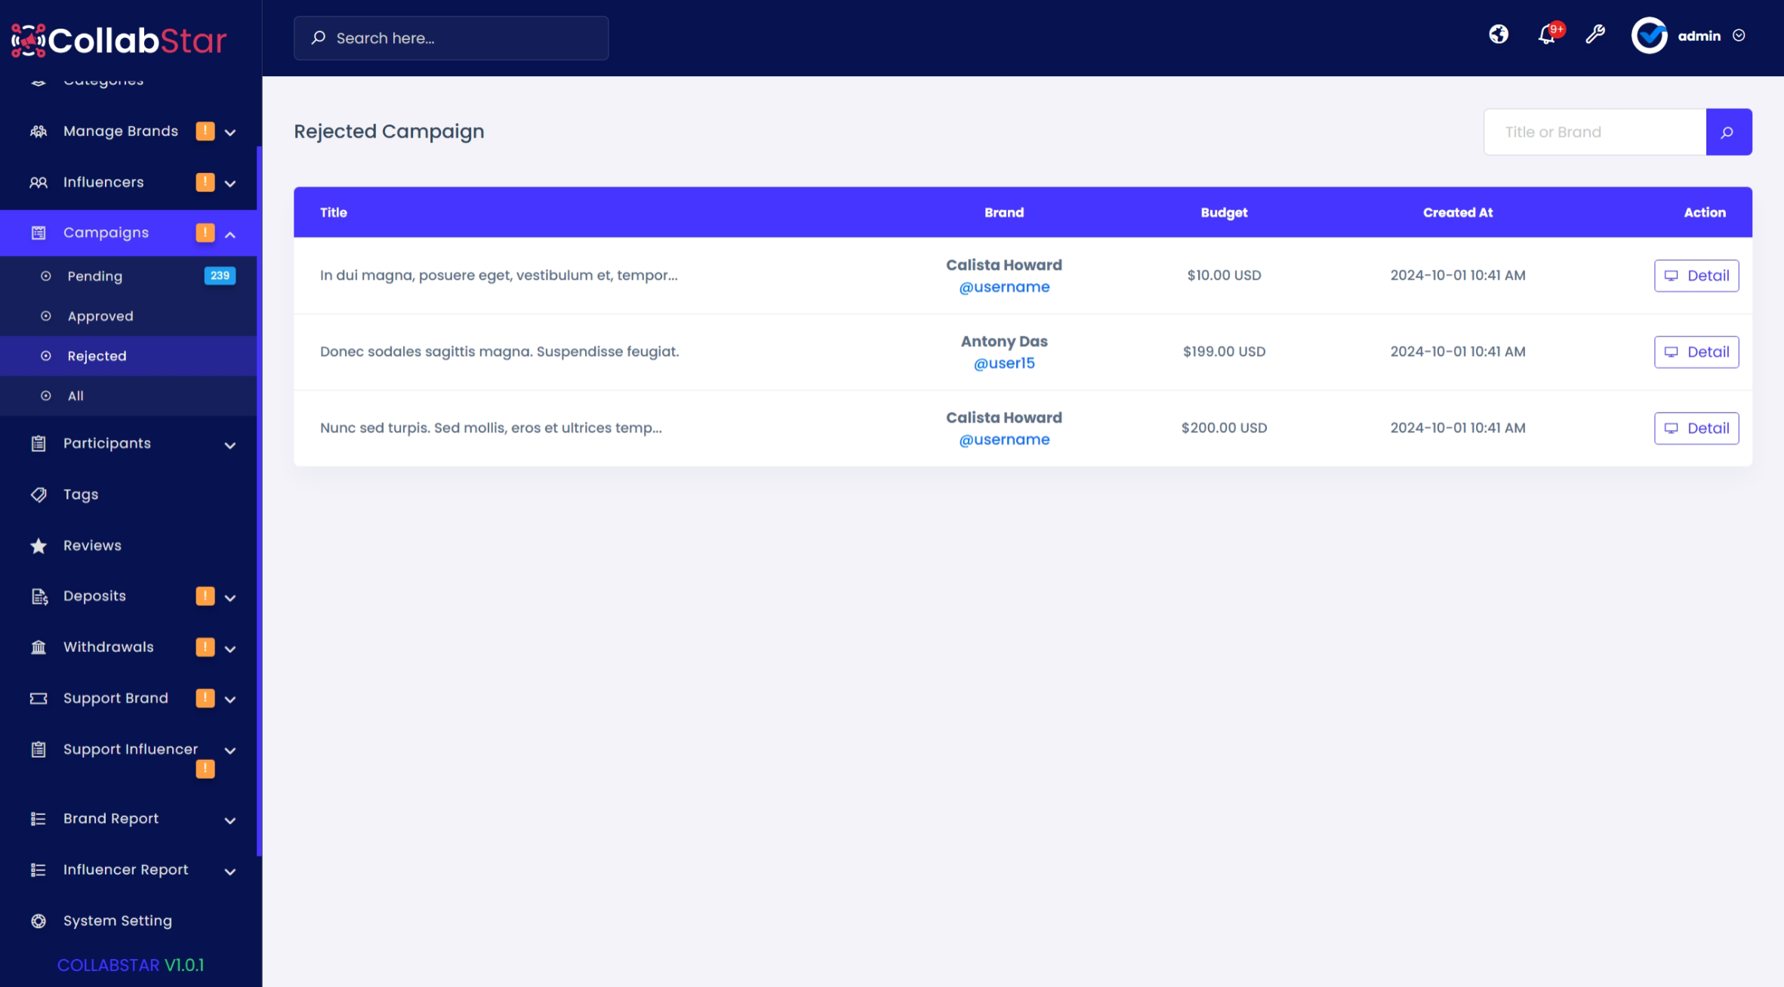
Task: Click the Reviews star icon
Action: [x=39, y=546]
